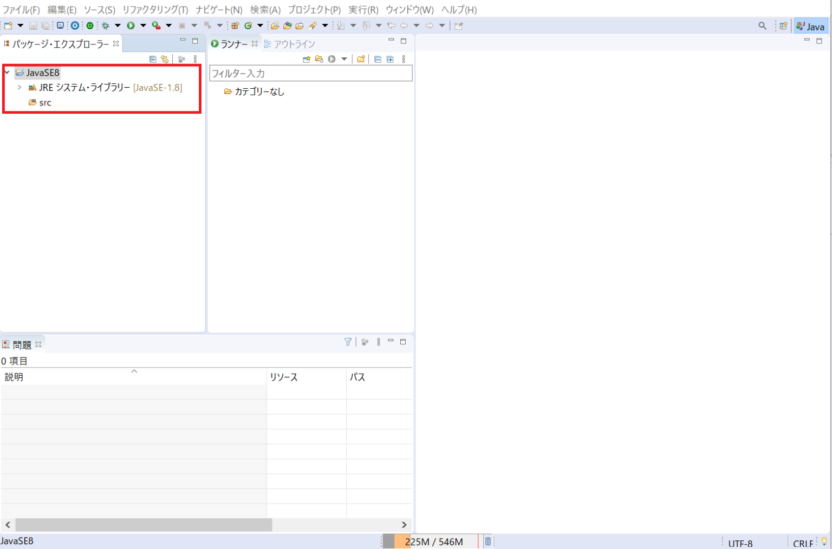The image size is (832, 549).
Task: Click the Problems filter funnel icon
Action: tap(348, 342)
